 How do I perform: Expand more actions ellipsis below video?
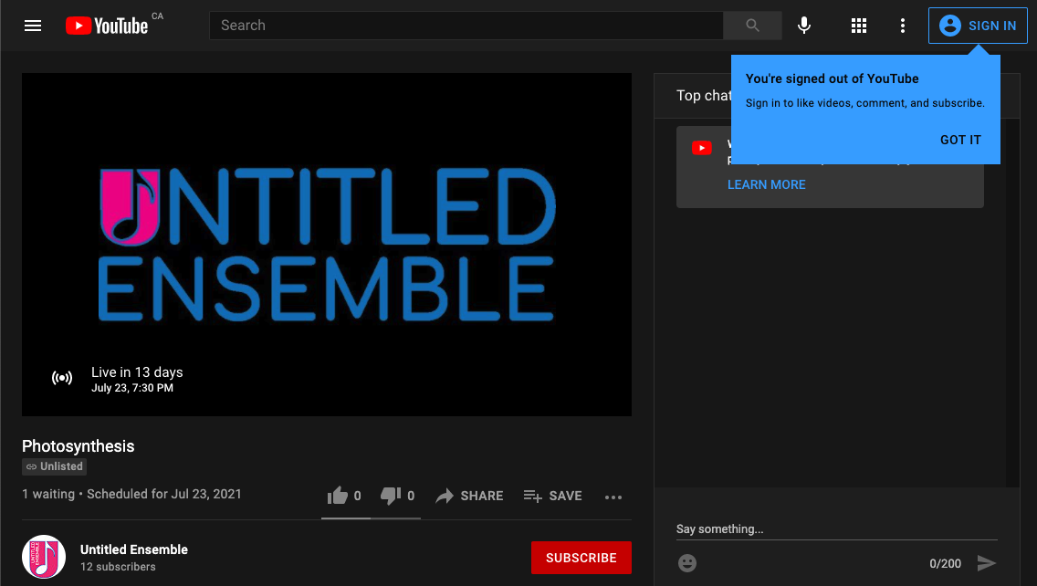613,497
